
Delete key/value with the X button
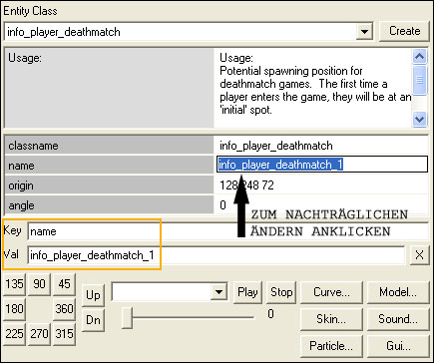point(419,255)
